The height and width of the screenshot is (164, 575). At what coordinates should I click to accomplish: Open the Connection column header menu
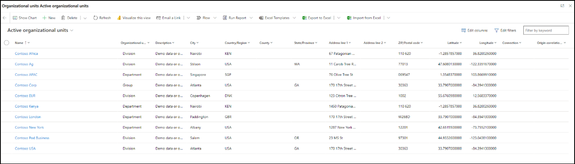(x=512, y=43)
